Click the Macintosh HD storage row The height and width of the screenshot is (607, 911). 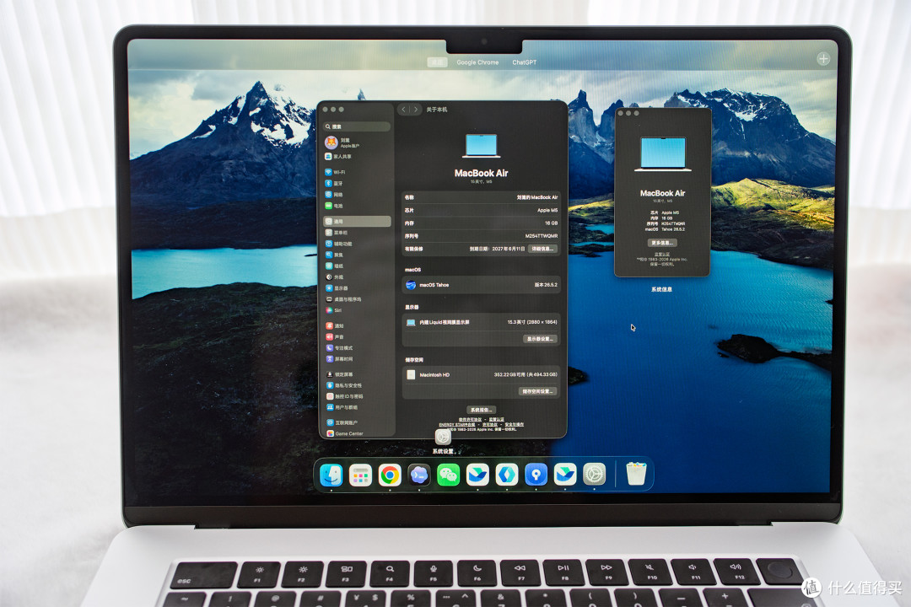[x=481, y=374]
